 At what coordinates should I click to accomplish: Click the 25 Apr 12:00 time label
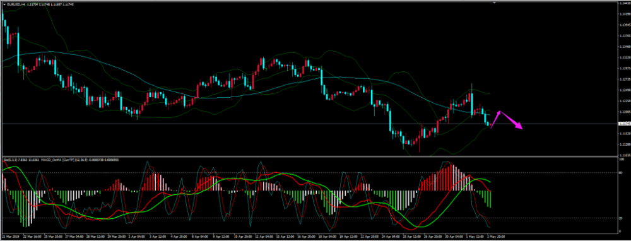point(411,236)
